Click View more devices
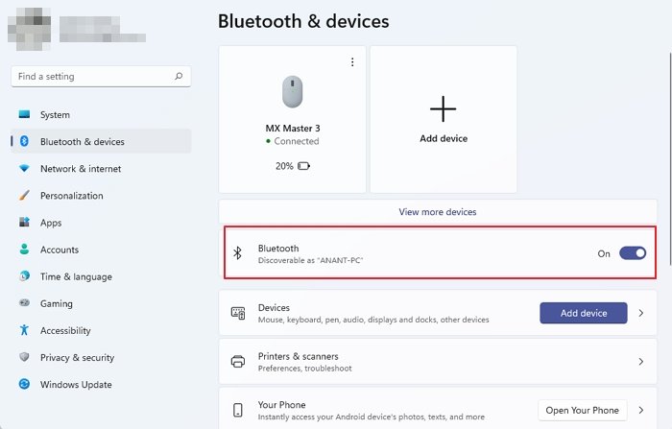The image size is (672, 429). pyautogui.click(x=437, y=212)
